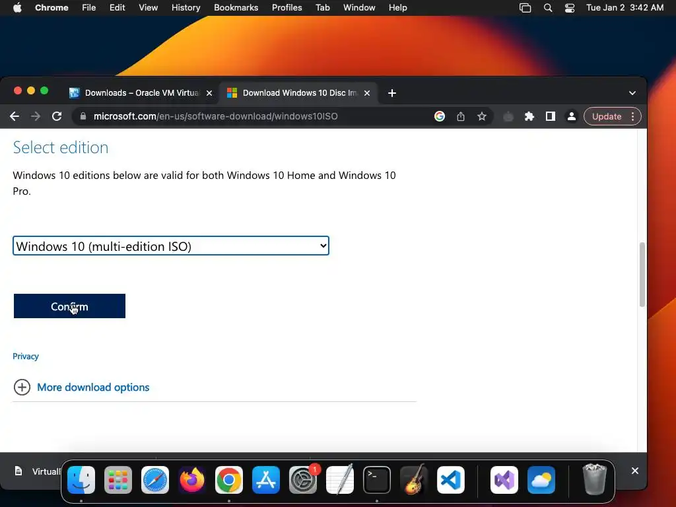
Task: Open Google icon in address bar
Action: coord(439,116)
